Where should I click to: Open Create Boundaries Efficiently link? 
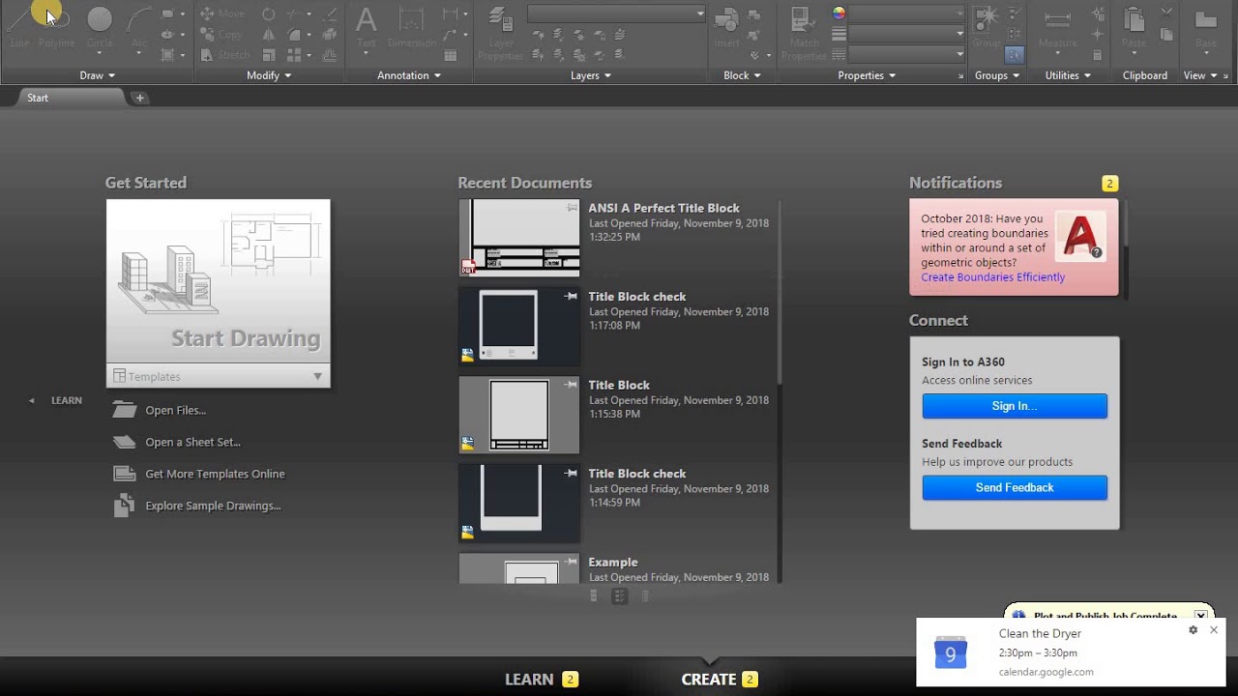[993, 277]
